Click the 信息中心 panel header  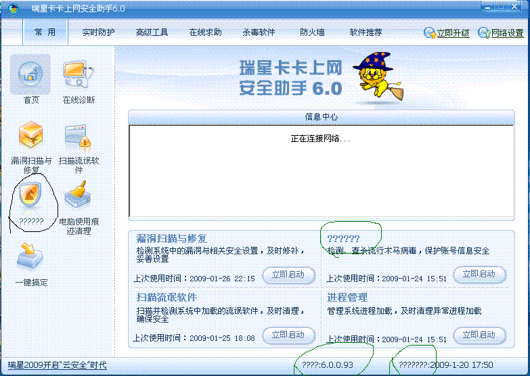(x=322, y=117)
